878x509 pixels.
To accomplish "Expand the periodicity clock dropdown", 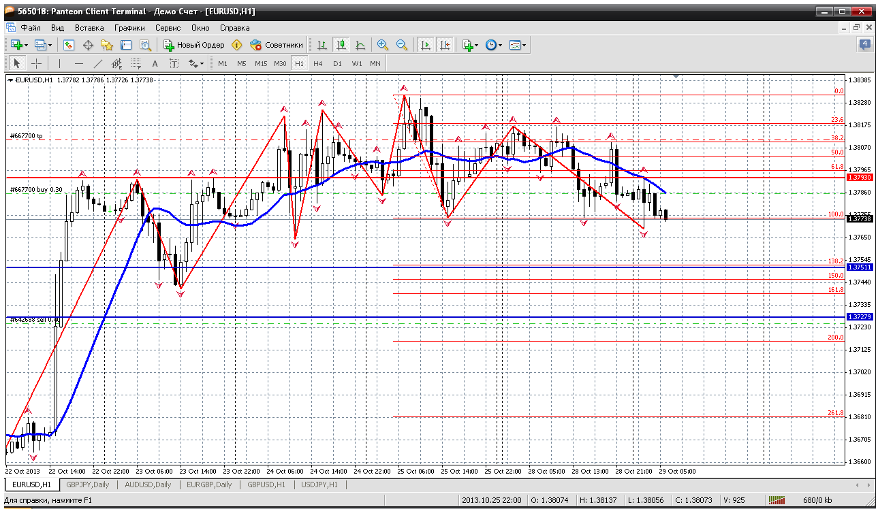I will 501,45.
